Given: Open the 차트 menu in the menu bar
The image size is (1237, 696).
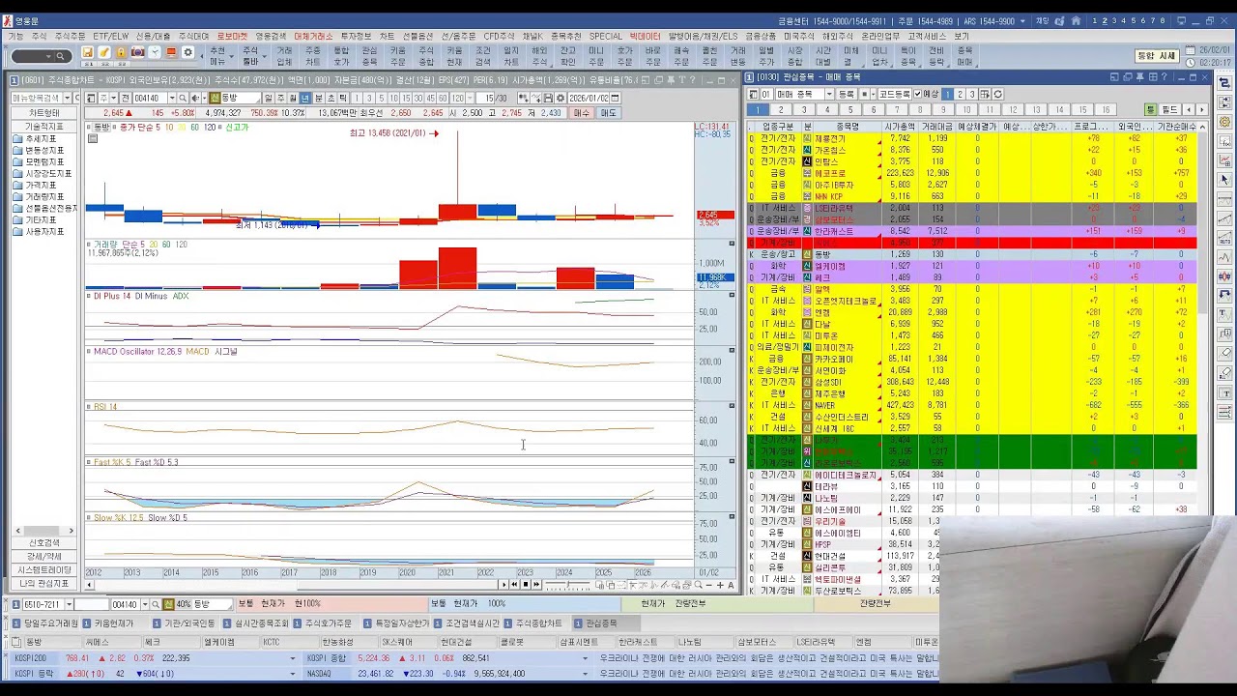Looking at the screenshot, I should [x=387, y=36].
